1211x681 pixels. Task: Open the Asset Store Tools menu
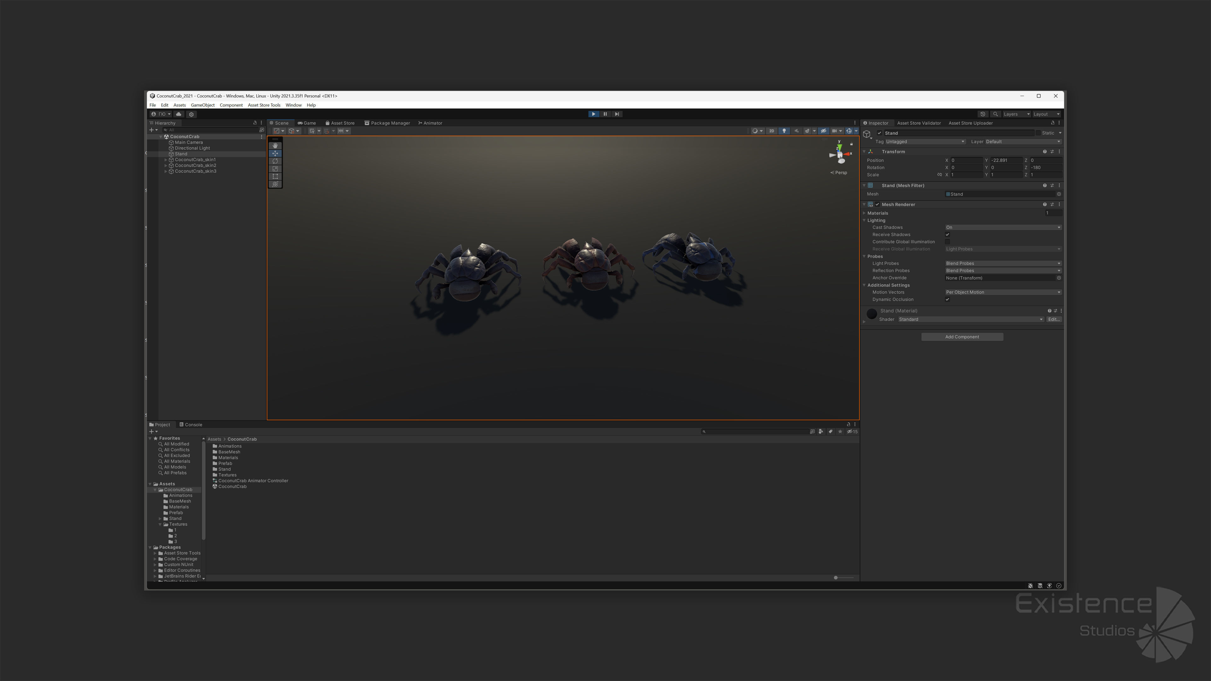coord(264,105)
